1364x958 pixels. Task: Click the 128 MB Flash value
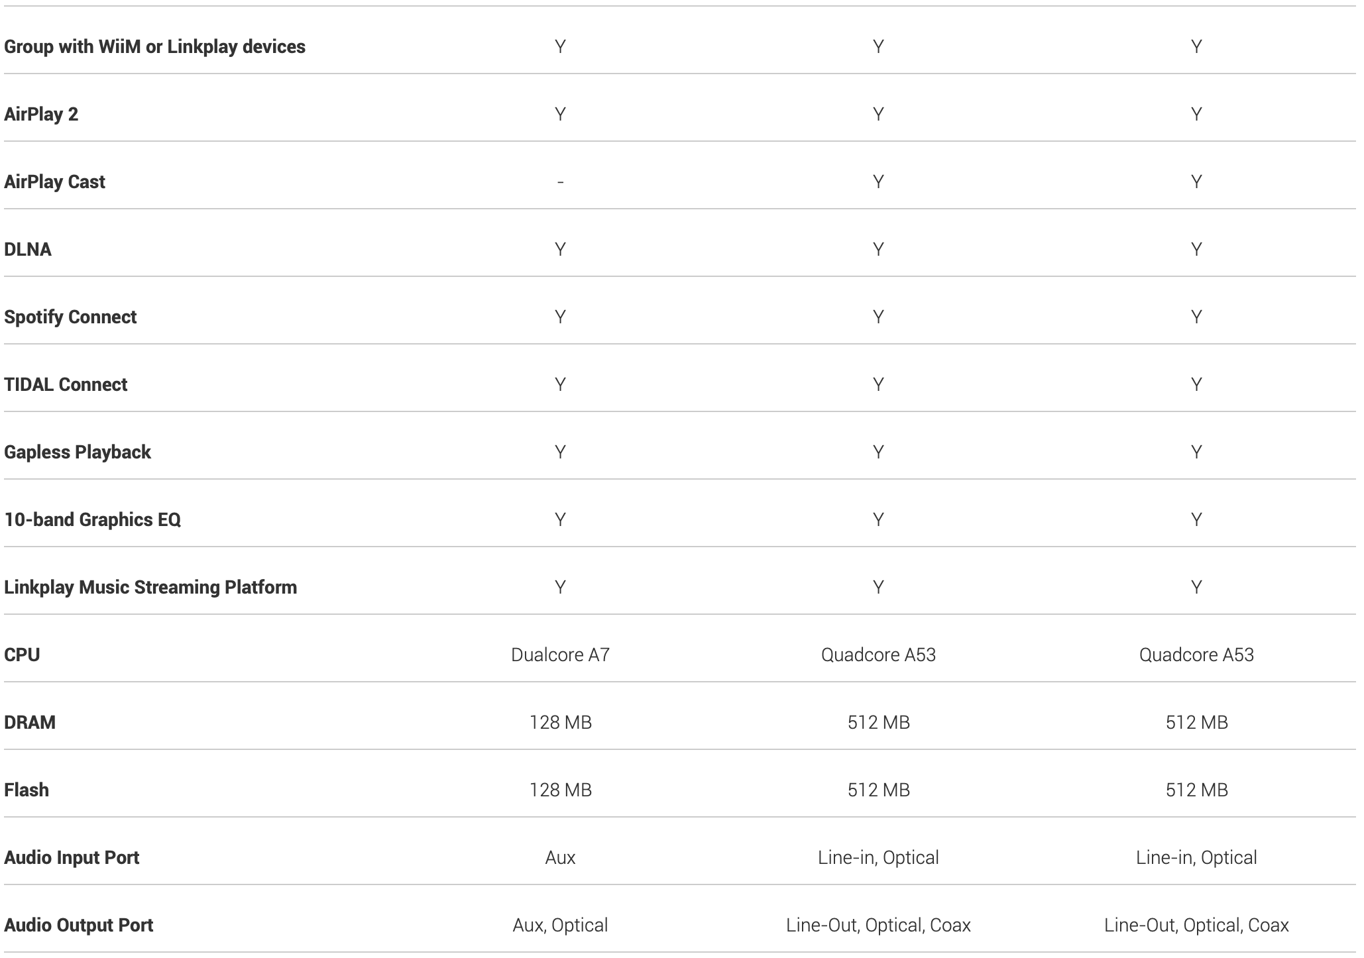pyautogui.click(x=560, y=790)
